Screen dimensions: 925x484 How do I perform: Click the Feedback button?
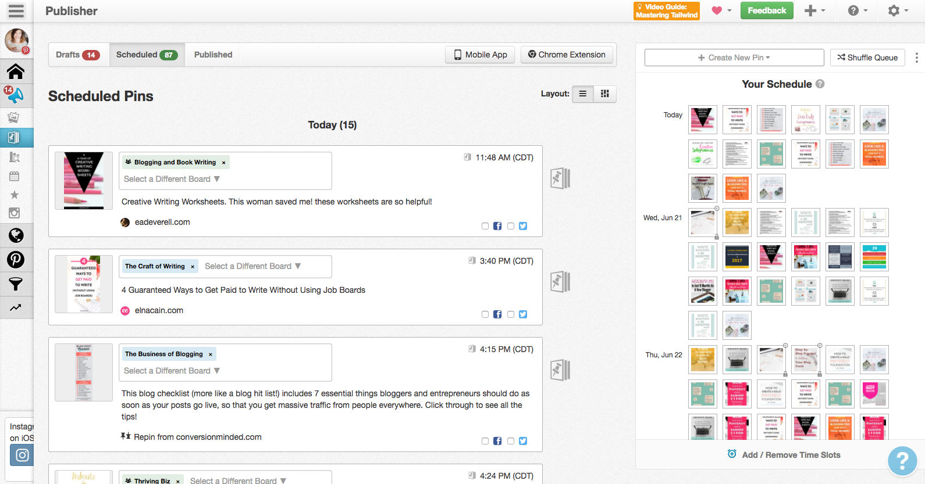[767, 10]
